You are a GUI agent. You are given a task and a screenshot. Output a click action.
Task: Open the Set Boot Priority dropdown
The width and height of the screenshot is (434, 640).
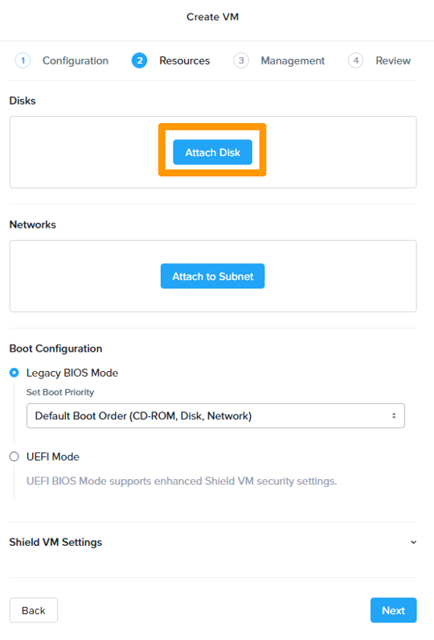[x=215, y=415]
